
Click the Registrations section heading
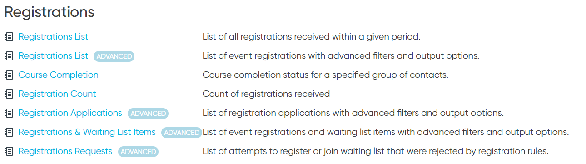[x=49, y=12]
